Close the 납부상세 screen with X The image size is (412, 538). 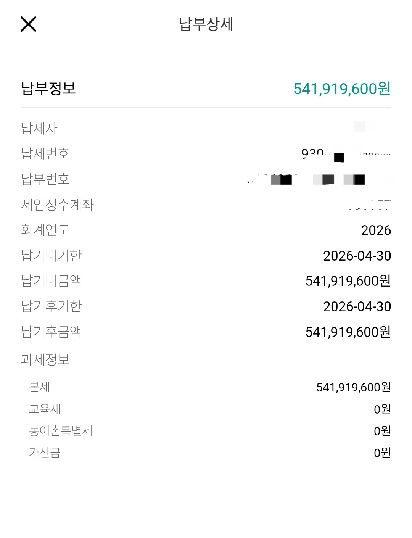point(28,24)
